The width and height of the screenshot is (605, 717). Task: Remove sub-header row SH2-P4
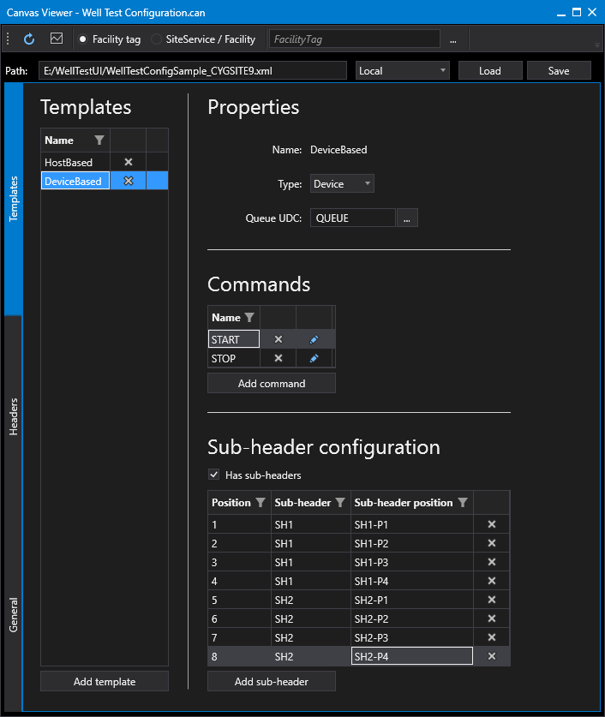click(x=492, y=655)
